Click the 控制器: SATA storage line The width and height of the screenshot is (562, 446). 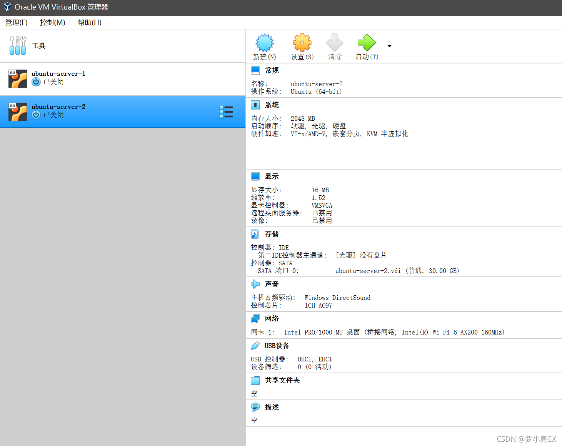(x=272, y=263)
